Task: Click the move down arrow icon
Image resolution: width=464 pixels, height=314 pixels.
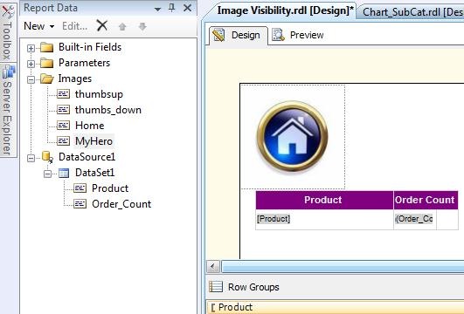Action: (x=142, y=27)
